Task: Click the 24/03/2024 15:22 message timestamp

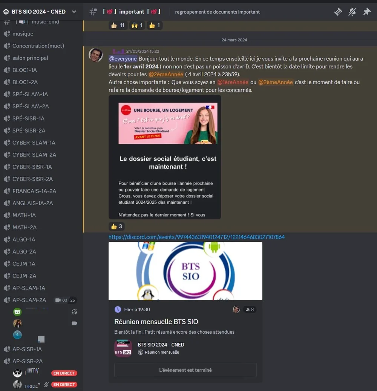Action: 143,51
